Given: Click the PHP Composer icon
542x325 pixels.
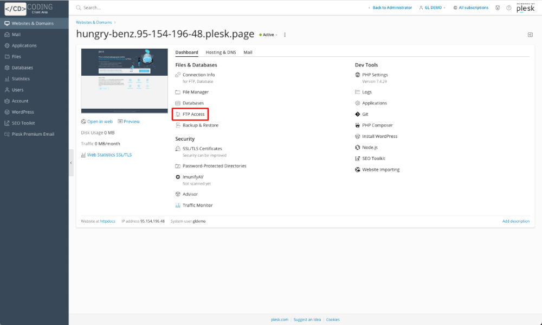Looking at the screenshot, I should click(358, 125).
